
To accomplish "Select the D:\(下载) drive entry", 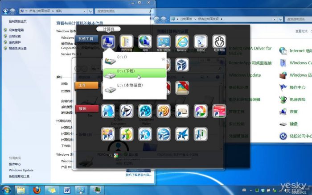I will coord(135,72).
